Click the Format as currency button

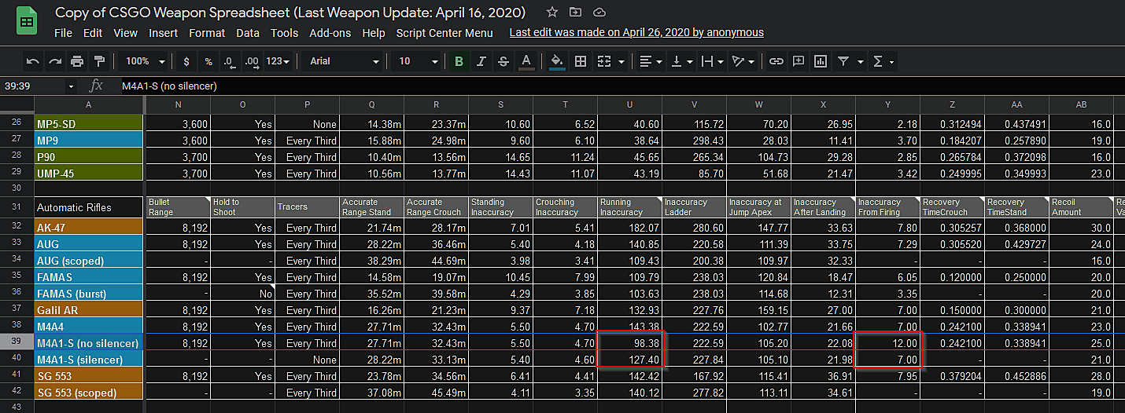[186, 61]
